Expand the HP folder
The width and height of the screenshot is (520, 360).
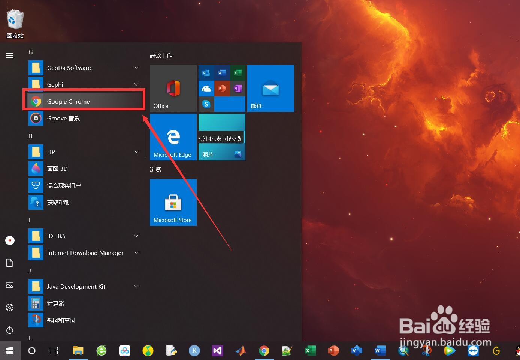[85, 152]
